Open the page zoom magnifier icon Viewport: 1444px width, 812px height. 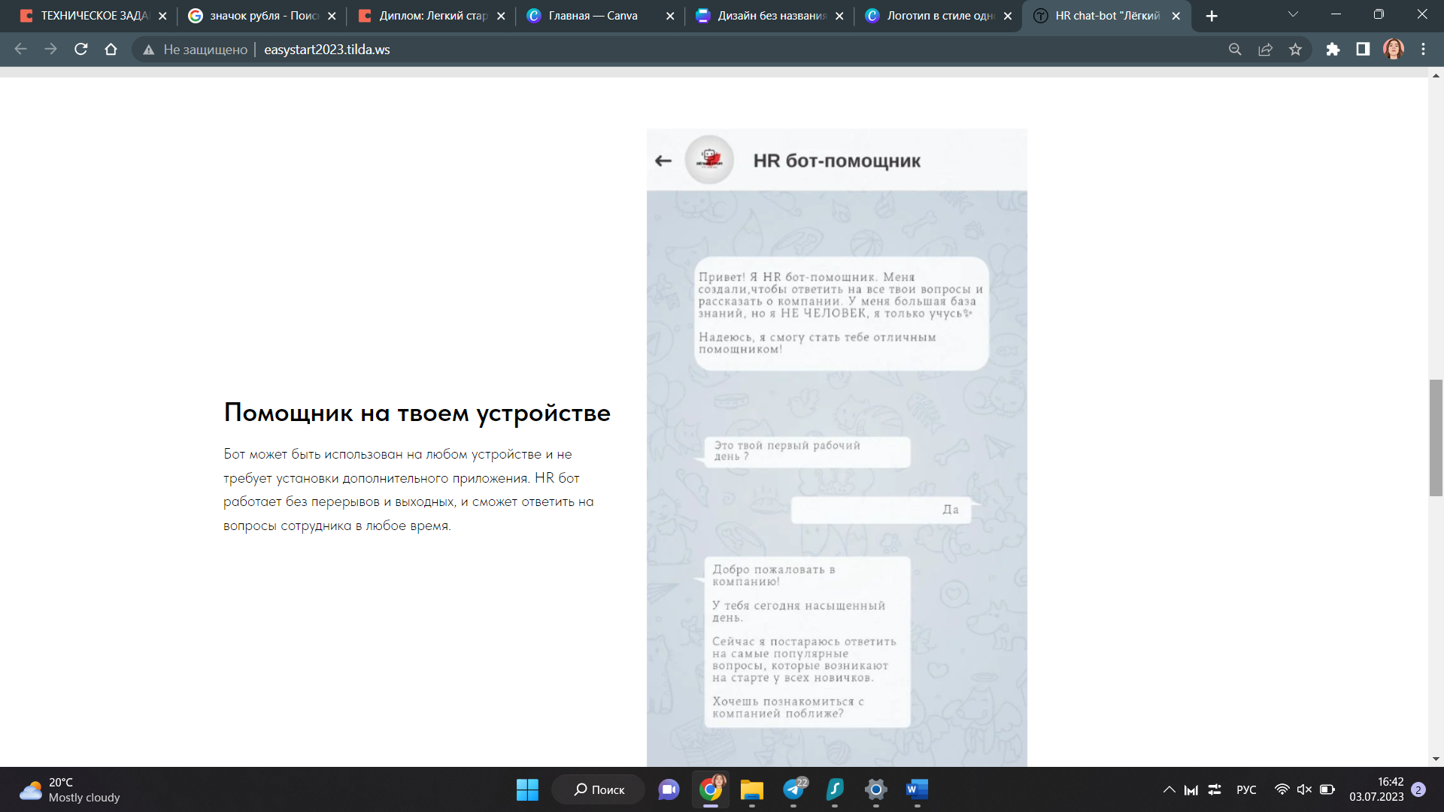point(1235,50)
